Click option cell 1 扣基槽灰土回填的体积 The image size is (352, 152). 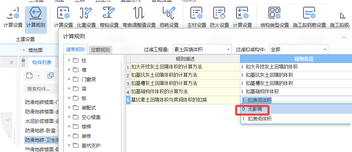[296, 83]
